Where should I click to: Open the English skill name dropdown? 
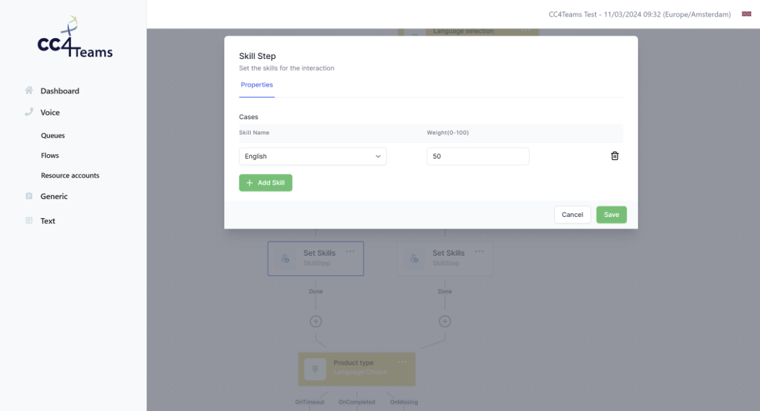pyautogui.click(x=312, y=157)
